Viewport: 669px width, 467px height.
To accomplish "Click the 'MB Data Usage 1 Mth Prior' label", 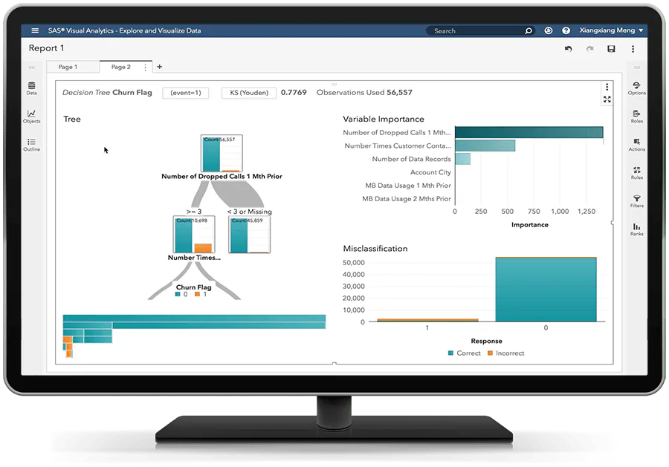I will [408, 186].
